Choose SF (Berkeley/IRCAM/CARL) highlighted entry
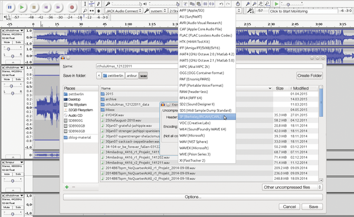 pyautogui.click(x=207, y=117)
